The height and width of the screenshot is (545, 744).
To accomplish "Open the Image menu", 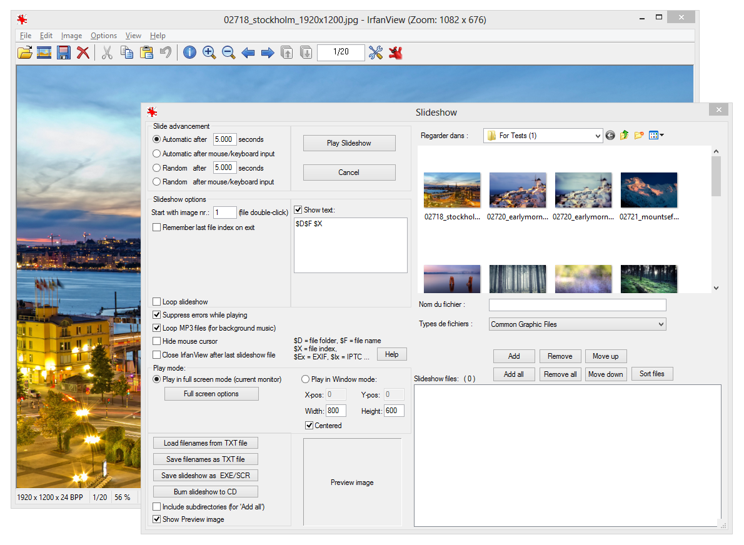I will (x=71, y=36).
